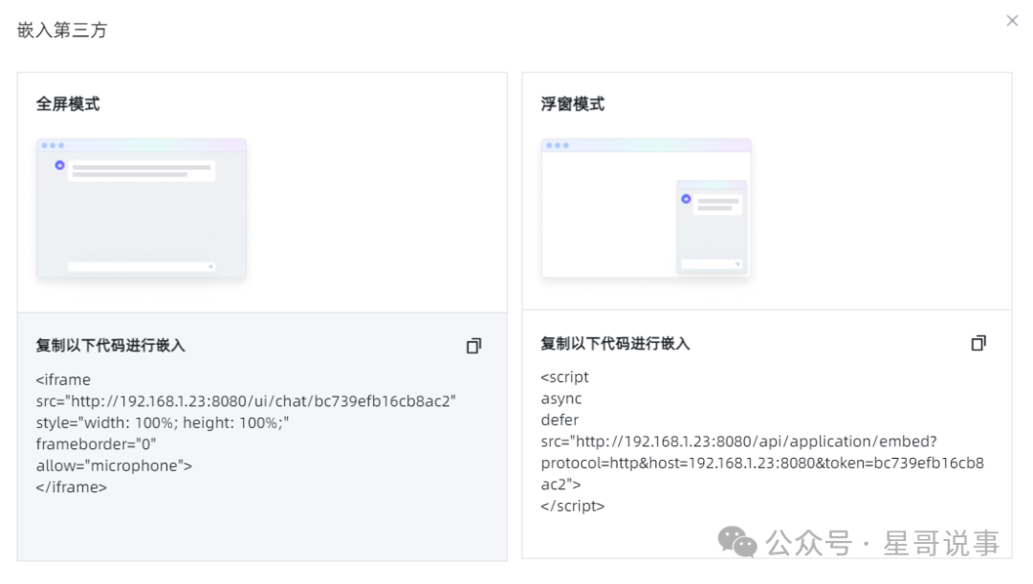Click the frameborder="0" line
1033x584 pixels.
[97, 444]
